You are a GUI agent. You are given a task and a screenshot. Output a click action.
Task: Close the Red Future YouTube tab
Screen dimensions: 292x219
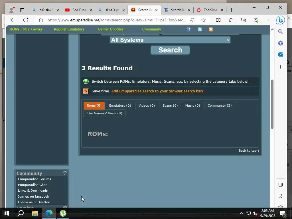(x=91, y=10)
